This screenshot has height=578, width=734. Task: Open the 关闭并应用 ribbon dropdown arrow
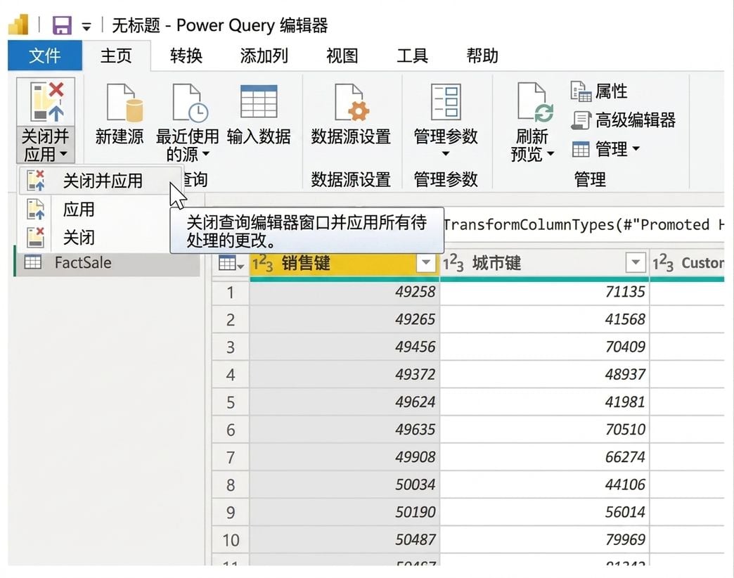pyautogui.click(x=64, y=154)
